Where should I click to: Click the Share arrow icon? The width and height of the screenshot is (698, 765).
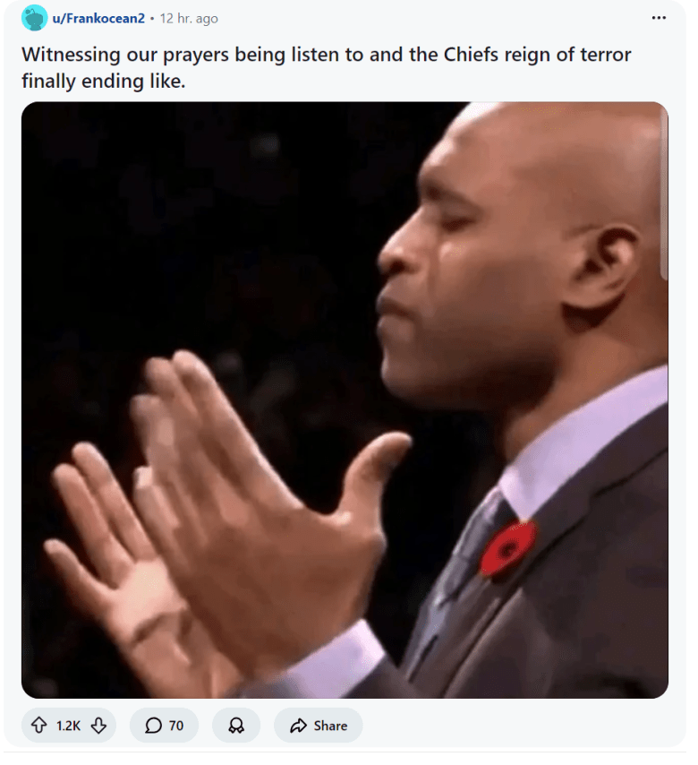(x=298, y=726)
